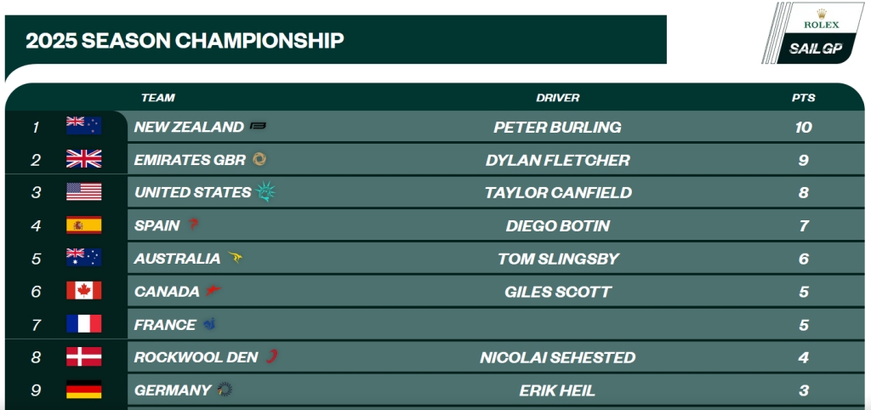Click the Great Britain flag icon

[84, 159]
